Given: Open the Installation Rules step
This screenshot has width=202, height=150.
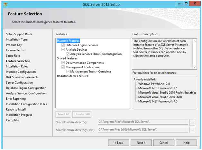Looking at the screenshot, I should 17,66.
